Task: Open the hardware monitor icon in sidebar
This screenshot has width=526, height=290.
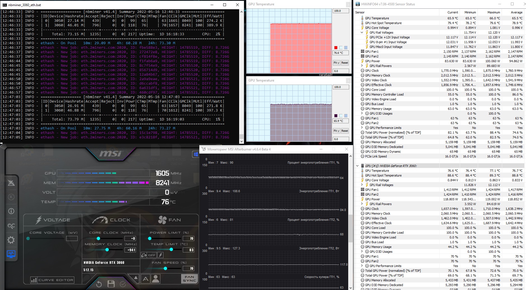Action: click(11, 254)
